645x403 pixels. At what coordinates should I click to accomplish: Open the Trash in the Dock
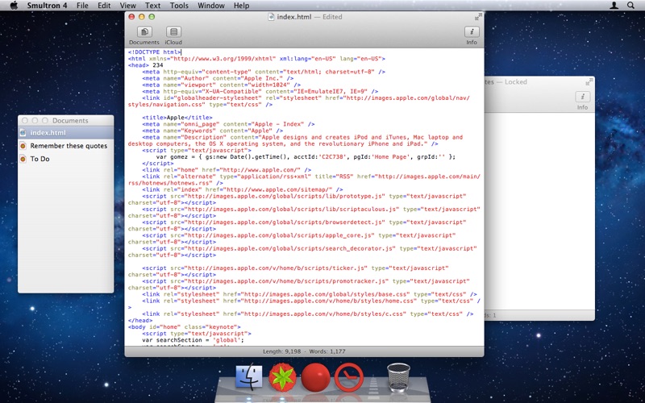click(398, 376)
